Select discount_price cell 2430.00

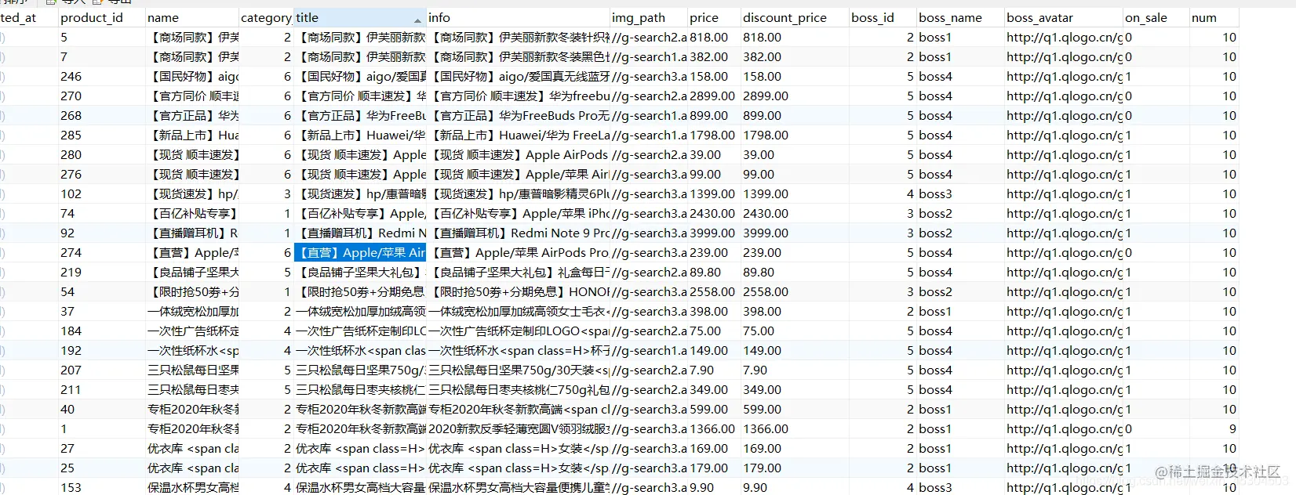click(x=795, y=213)
